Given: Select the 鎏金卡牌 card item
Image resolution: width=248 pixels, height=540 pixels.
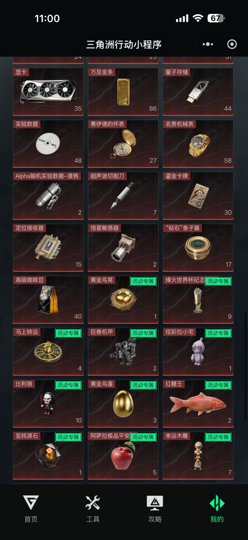Looking at the screenshot, I should click(x=198, y=196).
